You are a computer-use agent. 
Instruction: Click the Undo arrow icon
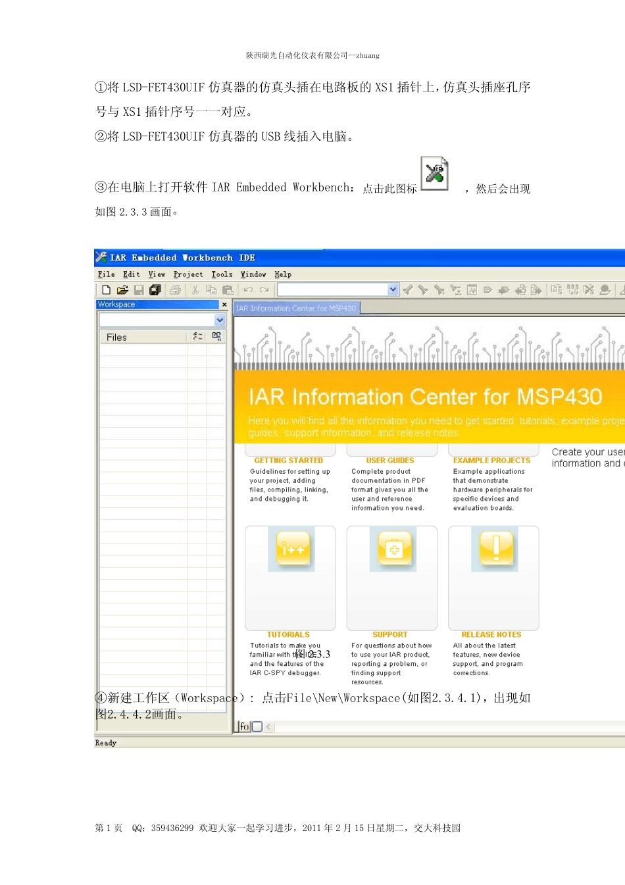point(248,290)
